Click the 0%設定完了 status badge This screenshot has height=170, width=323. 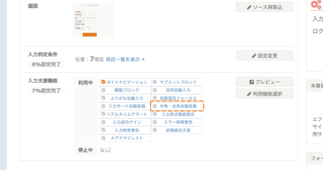tap(46, 64)
